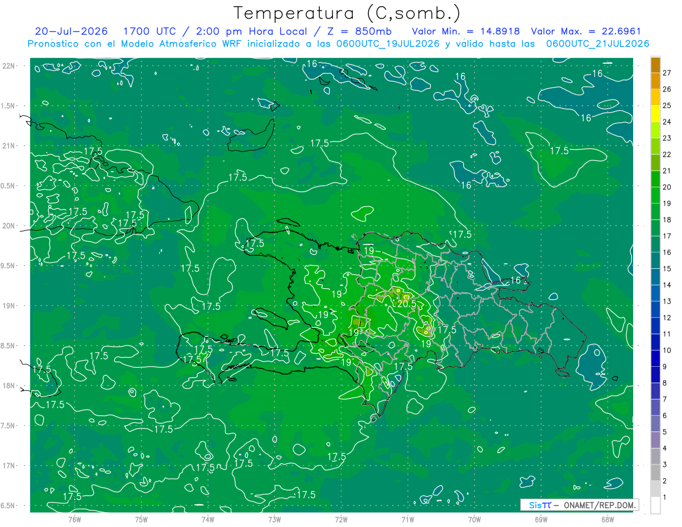Click the "71W" longitude axis label
The image size is (682, 527).
coord(407,519)
